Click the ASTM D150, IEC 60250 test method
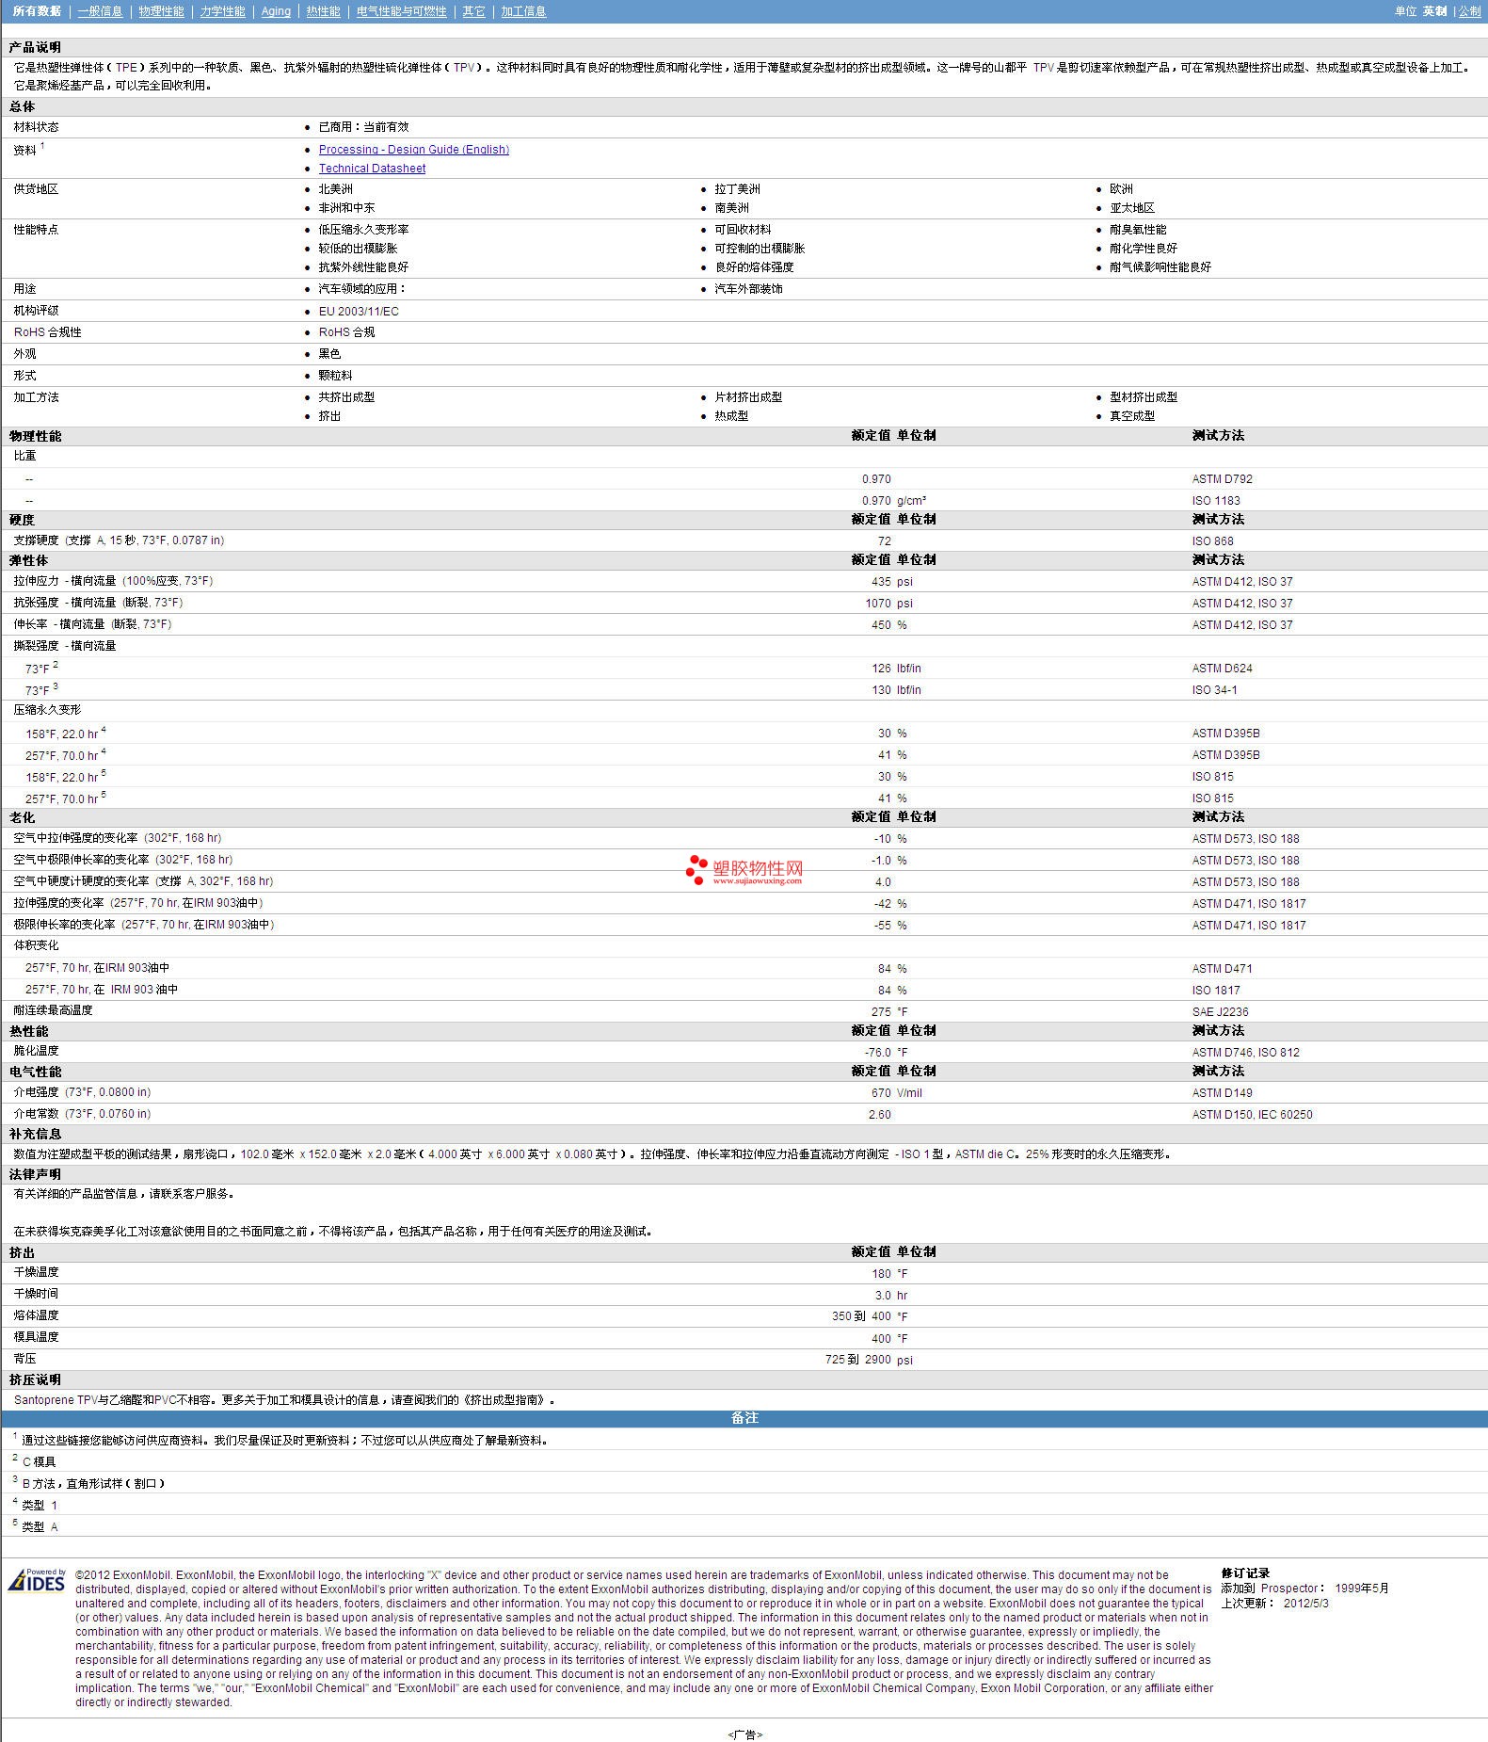Viewport: 1488px width, 1742px height. click(x=1252, y=1115)
